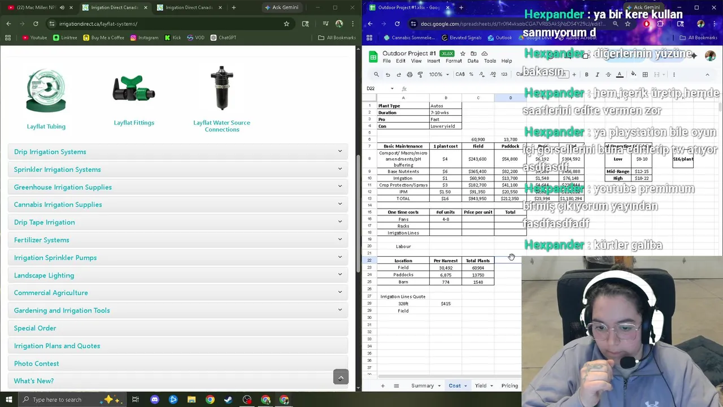Screen dimensions: 723x407
Task: Open the Youtube bookmark
Action: 34,38
